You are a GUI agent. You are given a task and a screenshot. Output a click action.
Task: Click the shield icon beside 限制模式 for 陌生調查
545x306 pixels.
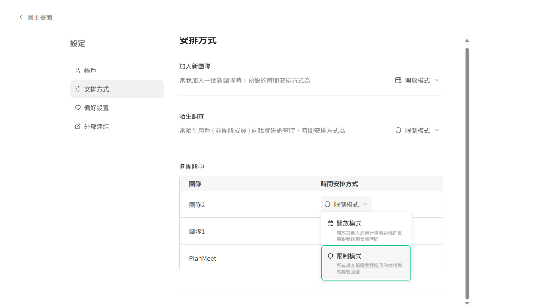click(398, 130)
